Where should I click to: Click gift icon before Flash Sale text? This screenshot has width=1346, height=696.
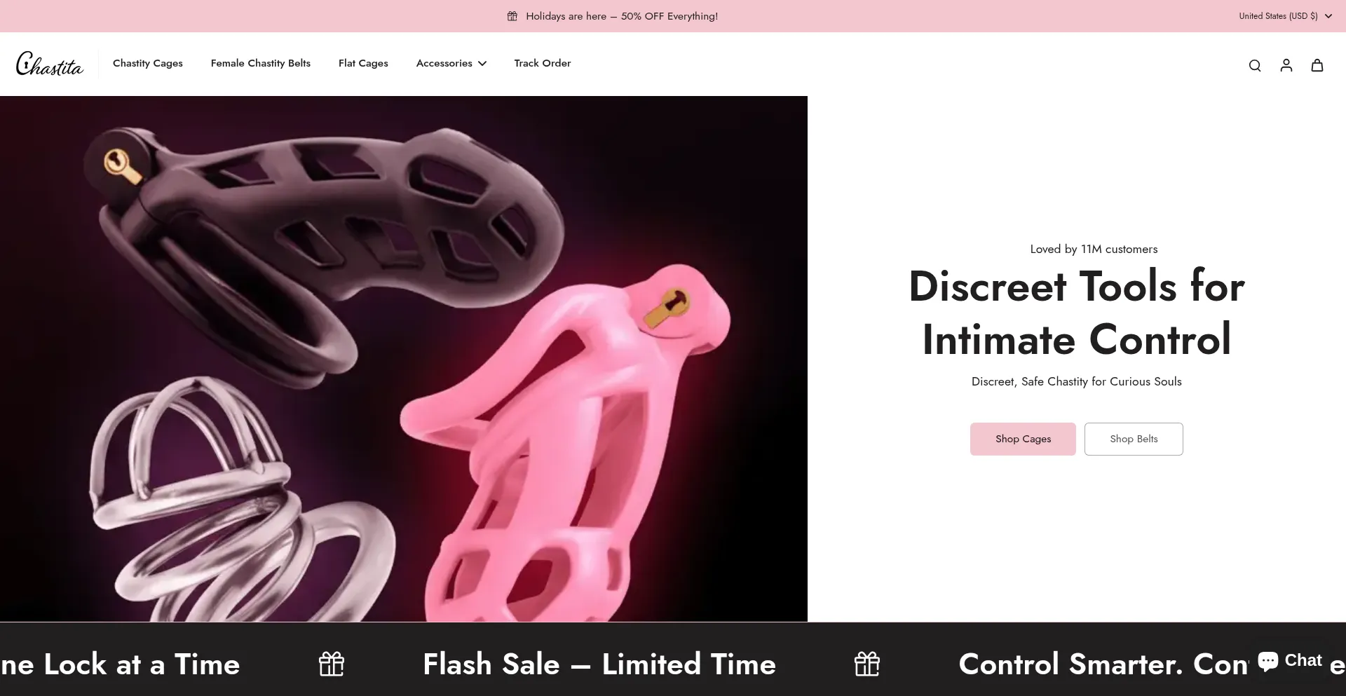point(332,664)
